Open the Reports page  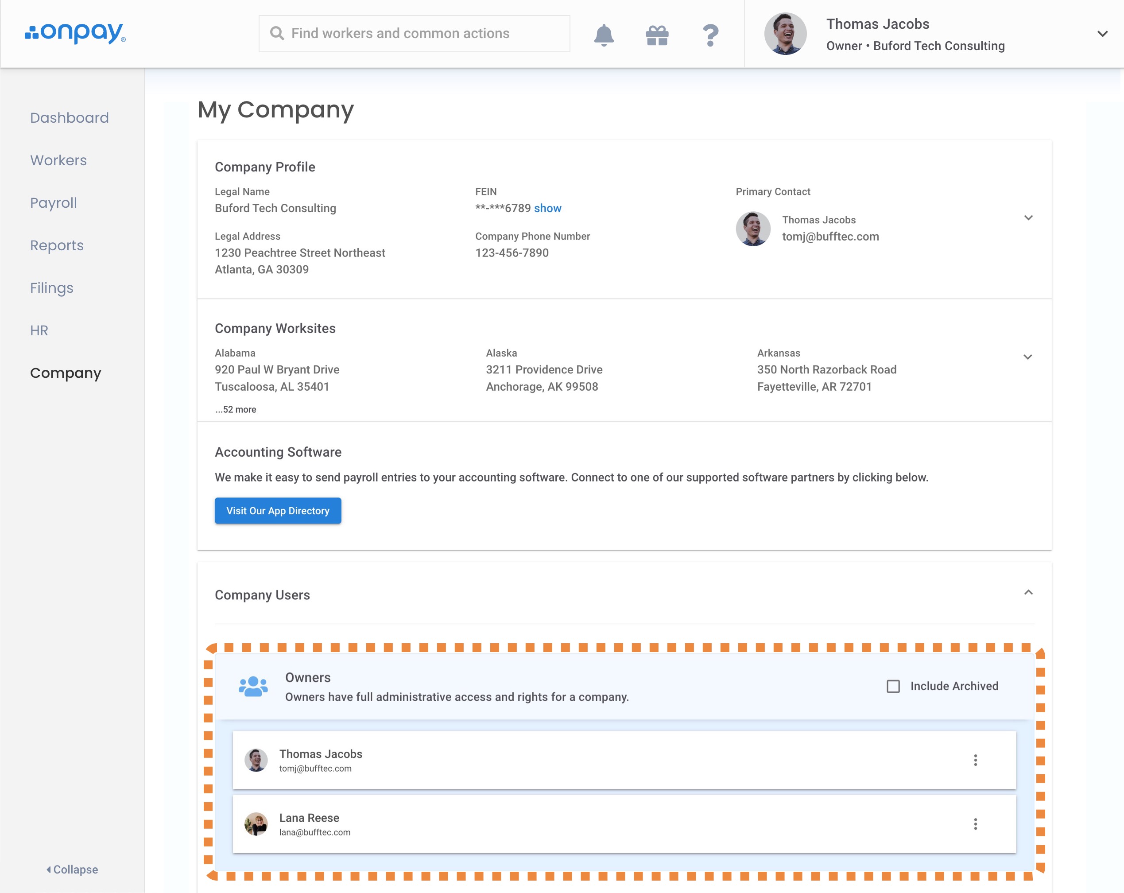click(57, 245)
